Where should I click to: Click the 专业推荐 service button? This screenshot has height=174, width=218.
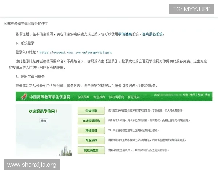91,140
